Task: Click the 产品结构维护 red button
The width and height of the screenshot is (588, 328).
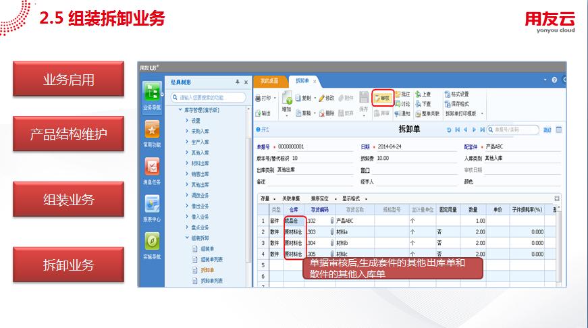Action: 68,134
